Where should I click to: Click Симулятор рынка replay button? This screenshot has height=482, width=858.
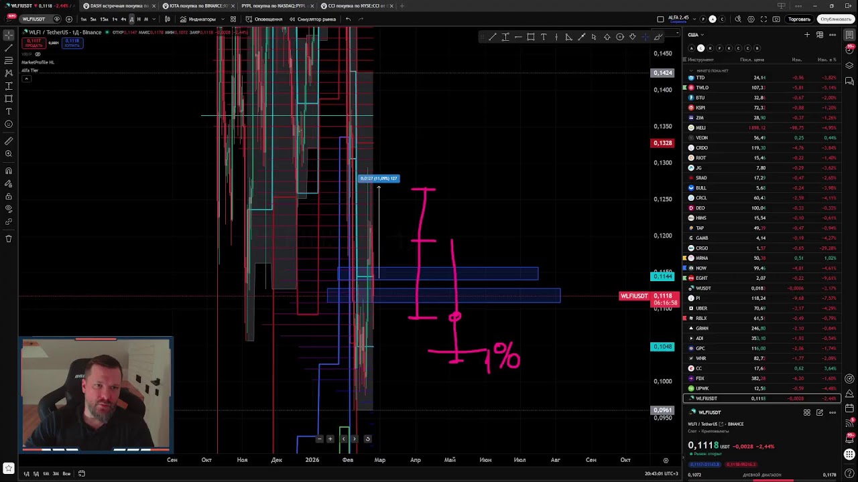pos(313,19)
